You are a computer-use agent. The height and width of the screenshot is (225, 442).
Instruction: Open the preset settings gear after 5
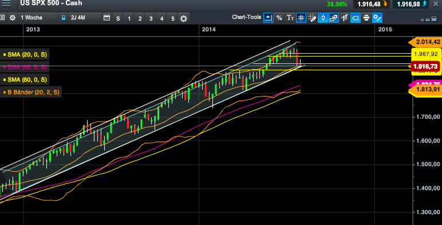tap(184, 19)
